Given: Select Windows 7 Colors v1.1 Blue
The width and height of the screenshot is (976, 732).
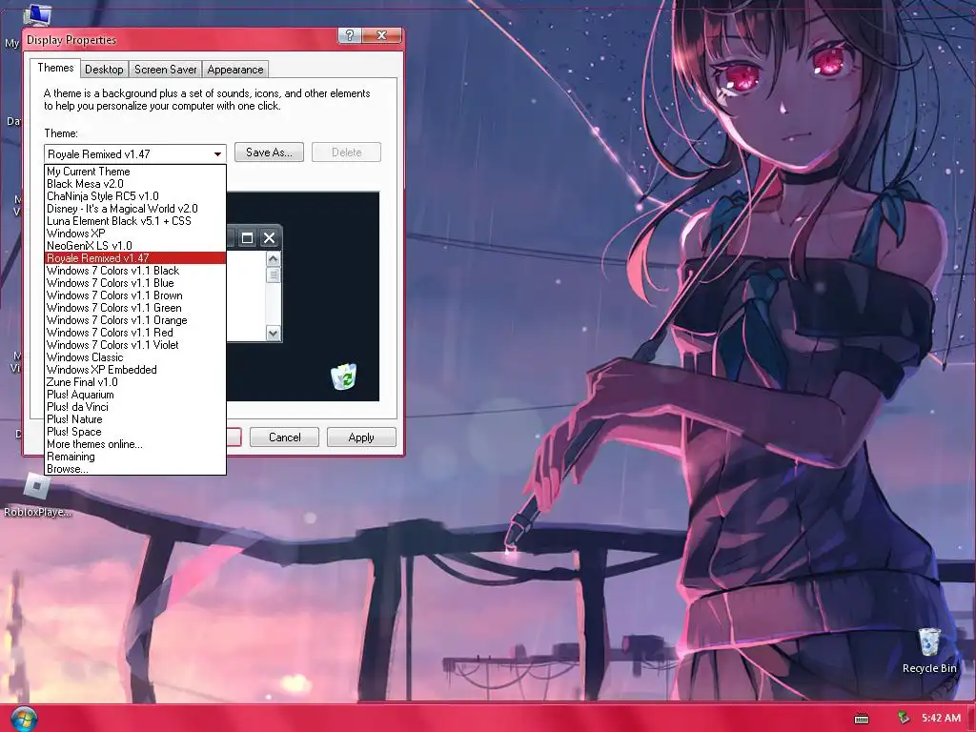Looking at the screenshot, I should [135, 283].
